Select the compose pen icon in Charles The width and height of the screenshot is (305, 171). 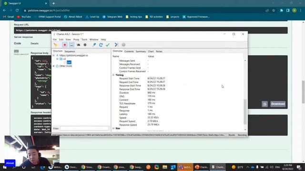[94, 45]
